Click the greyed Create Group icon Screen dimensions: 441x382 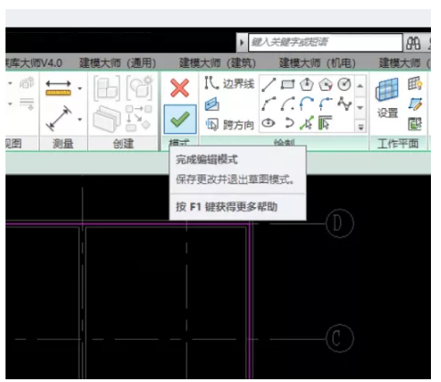139,89
